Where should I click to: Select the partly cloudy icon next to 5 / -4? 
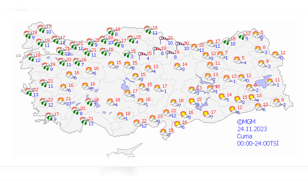238,60
